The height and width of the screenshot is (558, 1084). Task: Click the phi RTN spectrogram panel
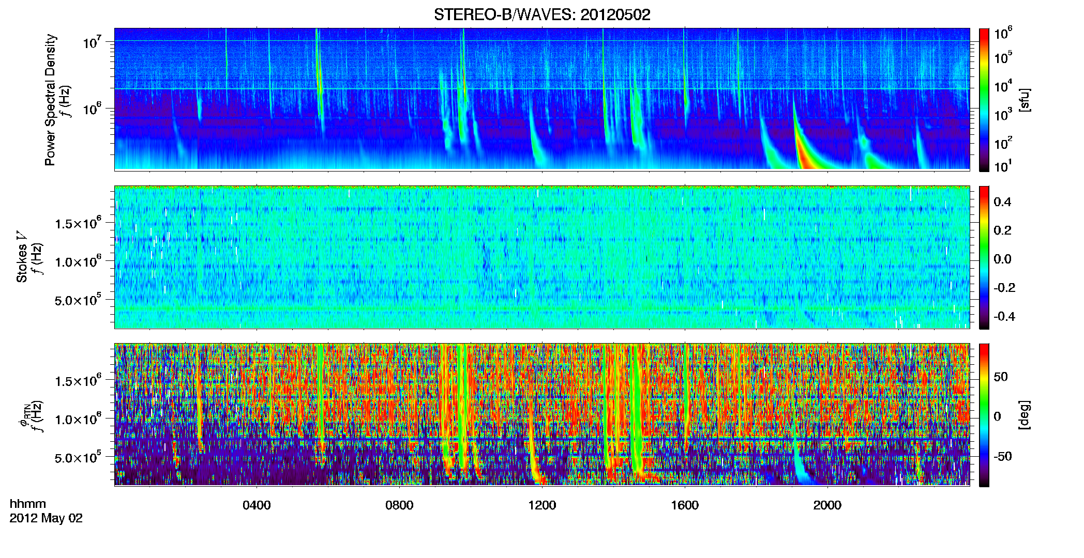click(x=542, y=414)
